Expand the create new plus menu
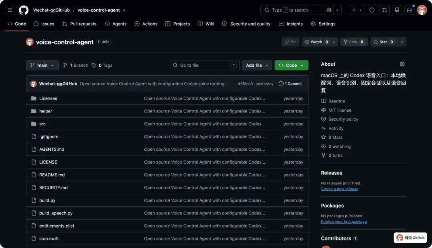The width and height of the screenshot is (432, 248). [x=357, y=10]
